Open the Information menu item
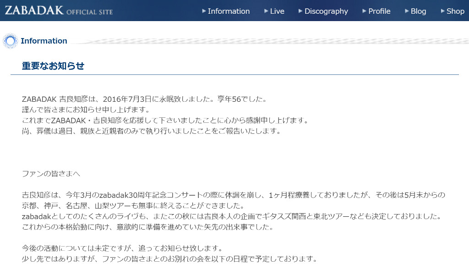 [229, 11]
